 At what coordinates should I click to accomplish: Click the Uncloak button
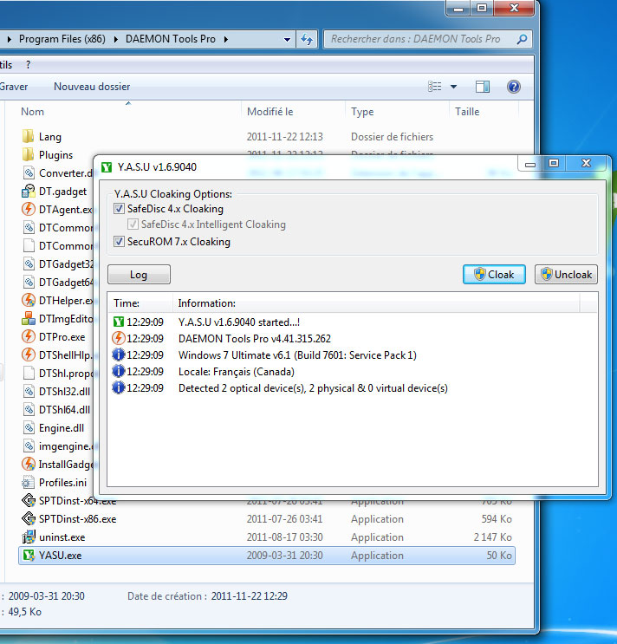click(566, 275)
